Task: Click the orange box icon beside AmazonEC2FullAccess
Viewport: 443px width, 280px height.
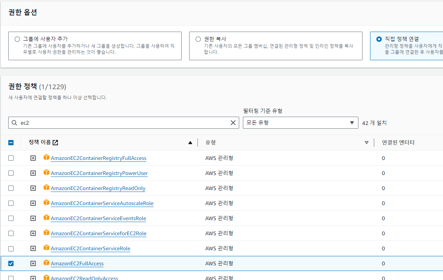Action: click(x=46, y=263)
